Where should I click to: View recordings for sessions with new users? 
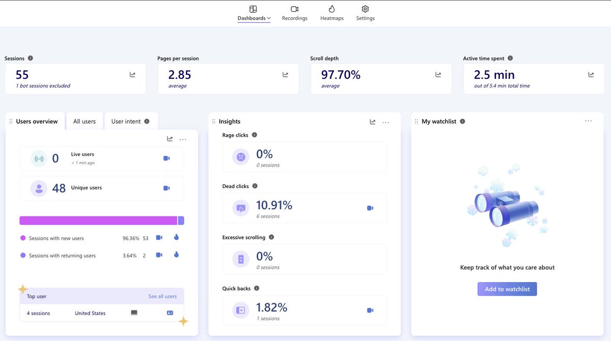point(159,238)
